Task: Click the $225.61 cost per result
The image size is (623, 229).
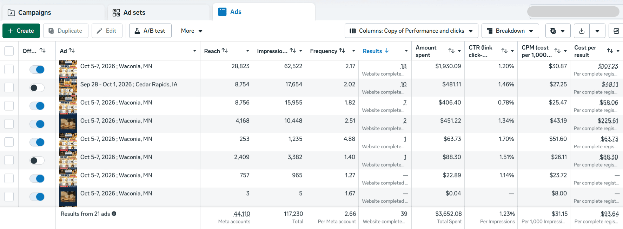Action: pos(608,120)
